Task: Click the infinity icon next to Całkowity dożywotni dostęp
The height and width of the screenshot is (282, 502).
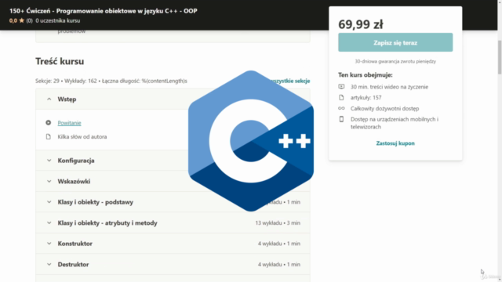Action: coord(341,108)
